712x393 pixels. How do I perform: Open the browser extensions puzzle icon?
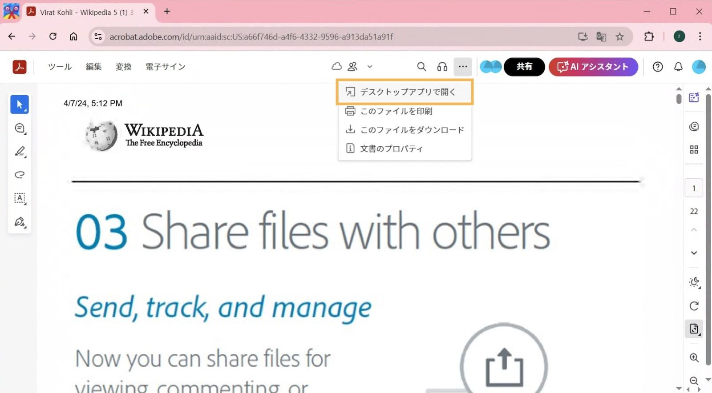(649, 36)
